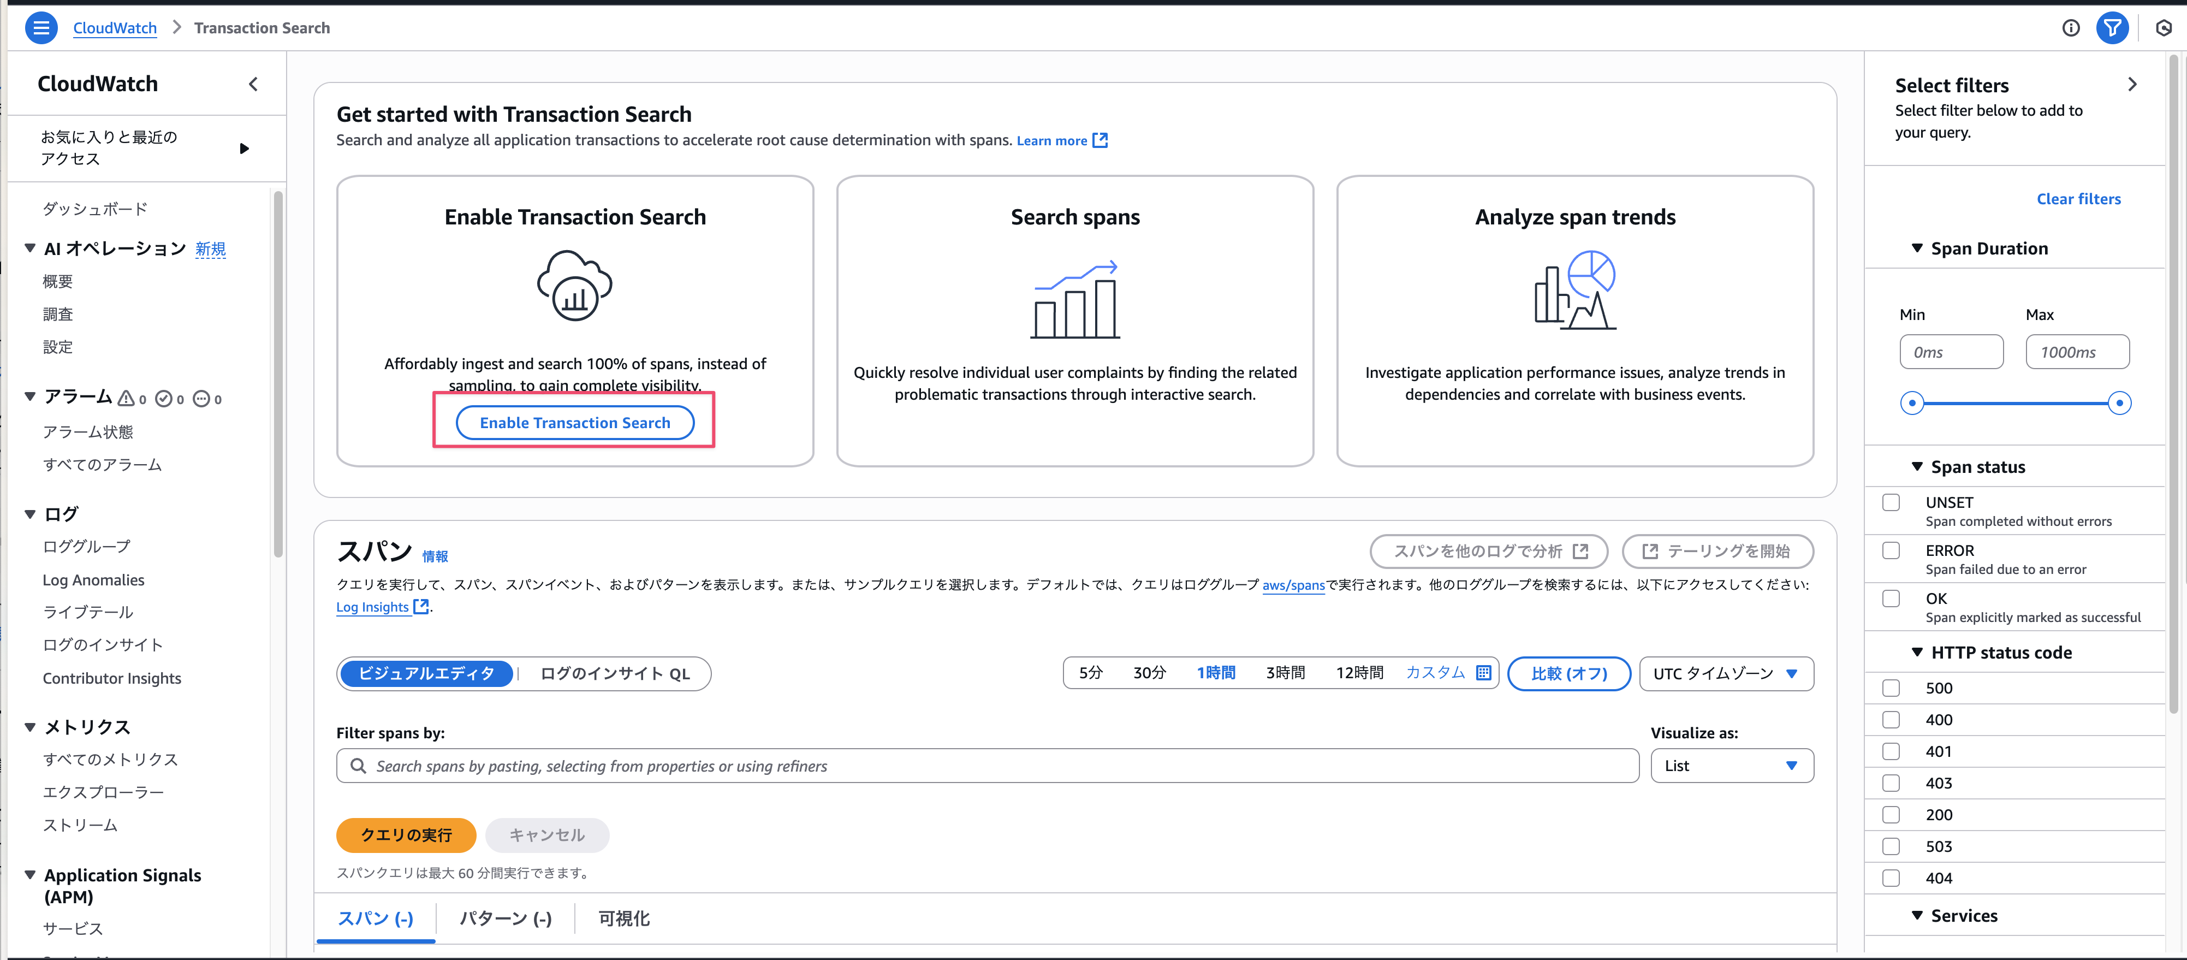Open the UTC タイムゾーン dropdown
The height and width of the screenshot is (960, 2187).
point(1726,674)
